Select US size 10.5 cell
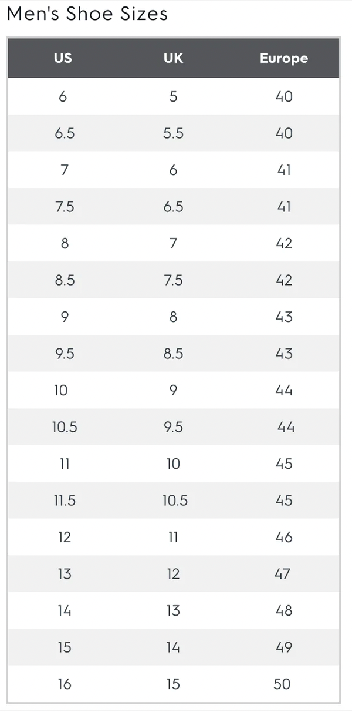The height and width of the screenshot is (712, 352). (65, 427)
